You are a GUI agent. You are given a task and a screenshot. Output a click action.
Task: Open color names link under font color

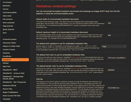coord(76,57)
